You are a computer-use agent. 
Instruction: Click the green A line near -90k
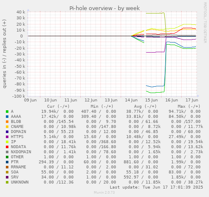(x=155, y=93)
